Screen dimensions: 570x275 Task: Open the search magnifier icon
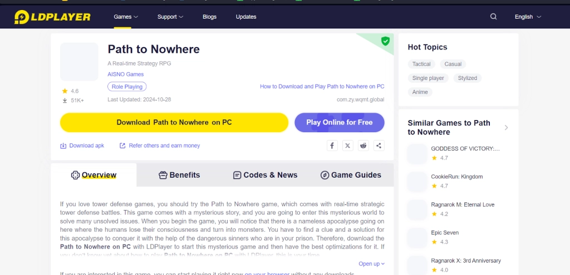(x=493, y=16)
